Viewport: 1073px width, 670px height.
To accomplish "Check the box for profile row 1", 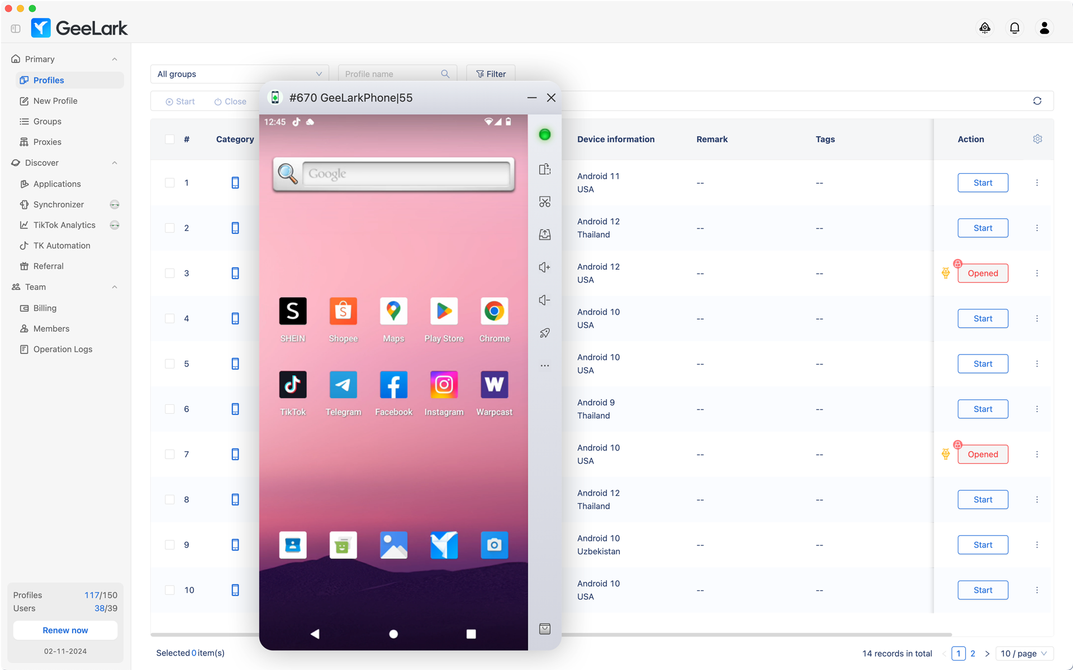I will point(170,183).
